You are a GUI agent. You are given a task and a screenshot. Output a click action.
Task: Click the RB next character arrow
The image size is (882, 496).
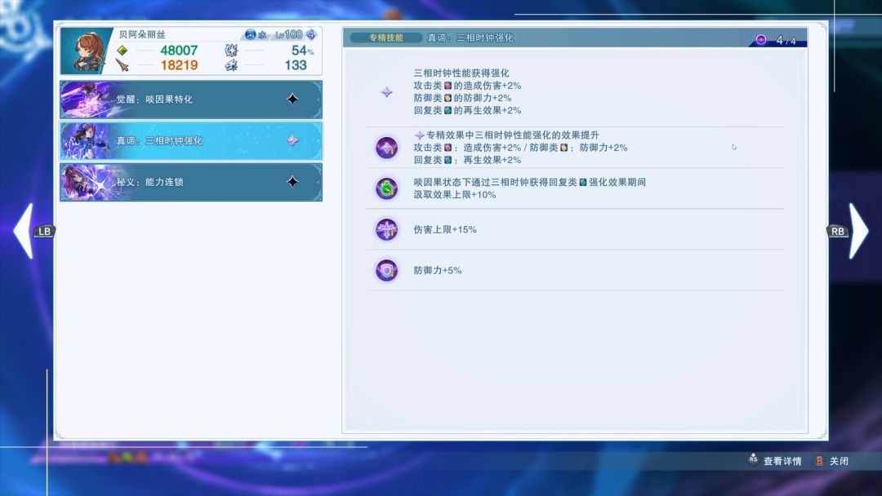coord(849,231)
